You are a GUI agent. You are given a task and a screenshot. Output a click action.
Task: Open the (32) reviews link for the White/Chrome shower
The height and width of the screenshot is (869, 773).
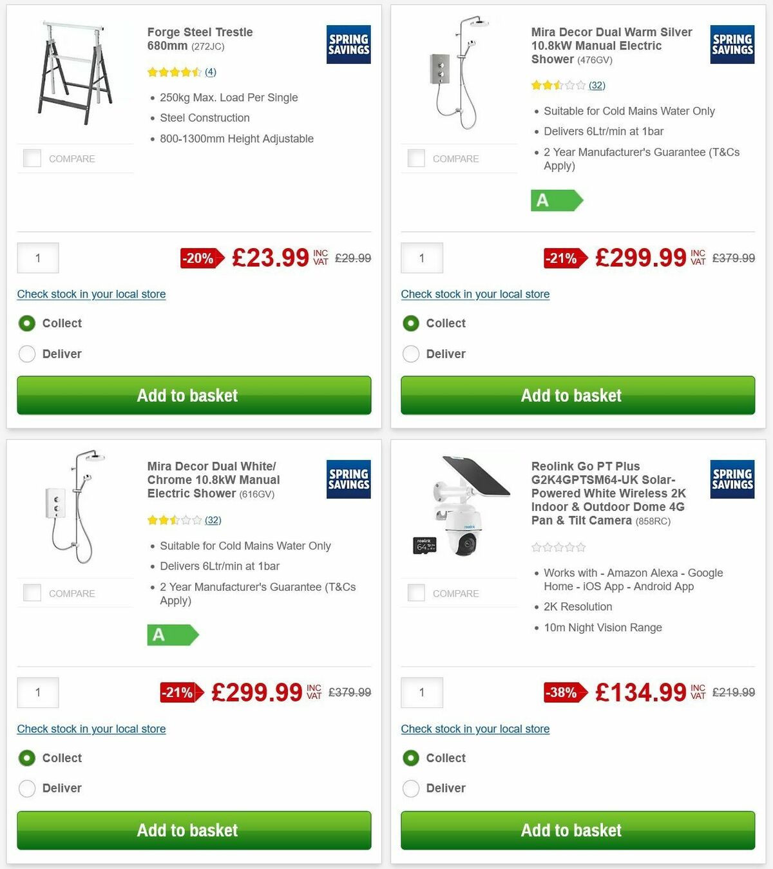pos(213,520)
